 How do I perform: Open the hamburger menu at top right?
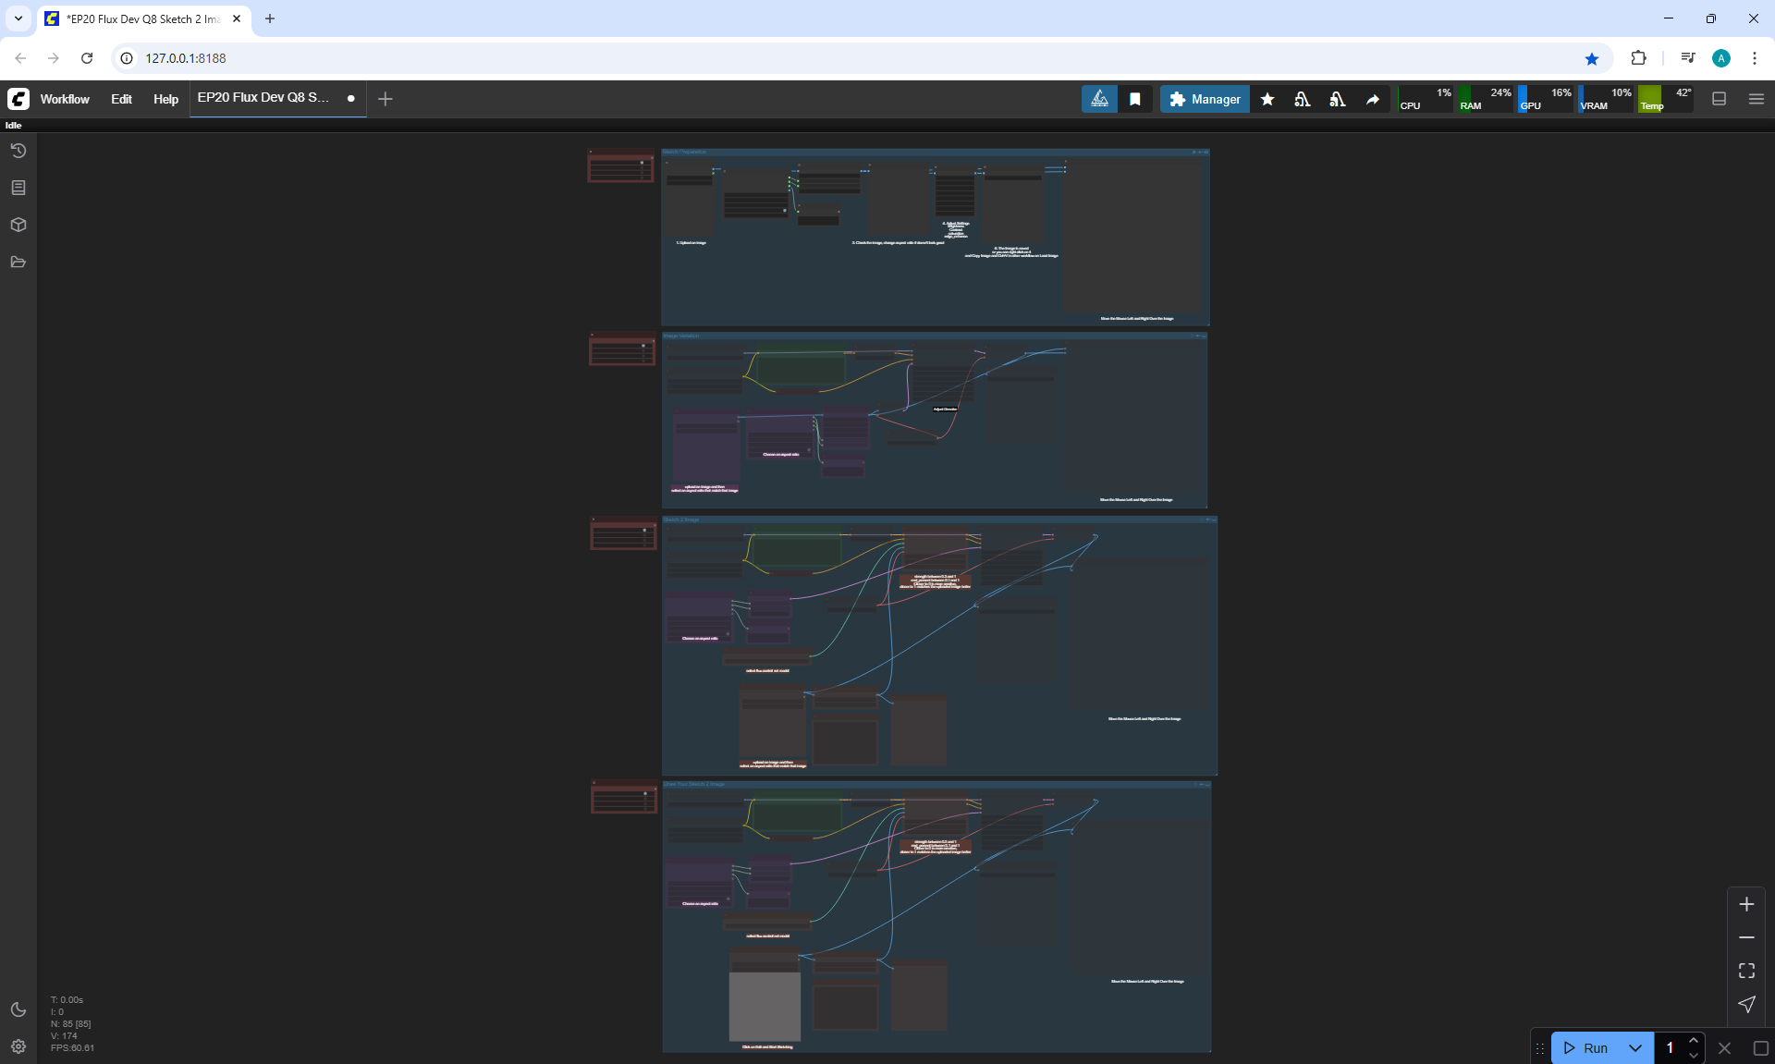point(1757,99)
